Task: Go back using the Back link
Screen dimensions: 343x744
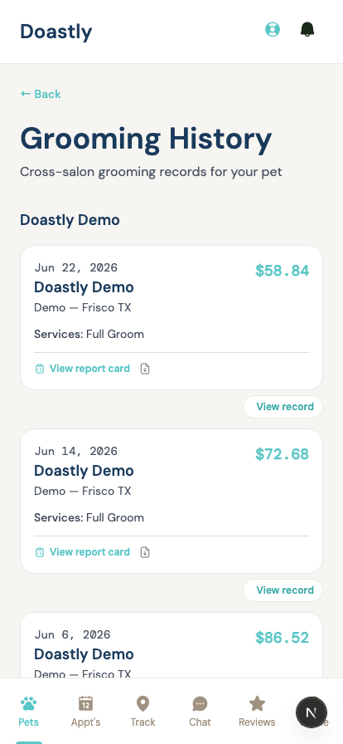Action: coord(41,94)
